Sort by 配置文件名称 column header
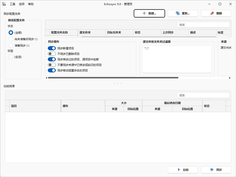This screenshot has height=177, width=236. click(x=64, y=32)
